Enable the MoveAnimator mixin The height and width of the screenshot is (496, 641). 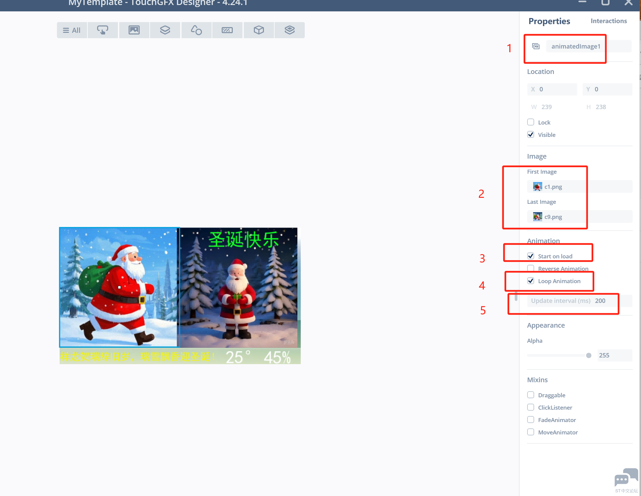click(x=530, y=432)
